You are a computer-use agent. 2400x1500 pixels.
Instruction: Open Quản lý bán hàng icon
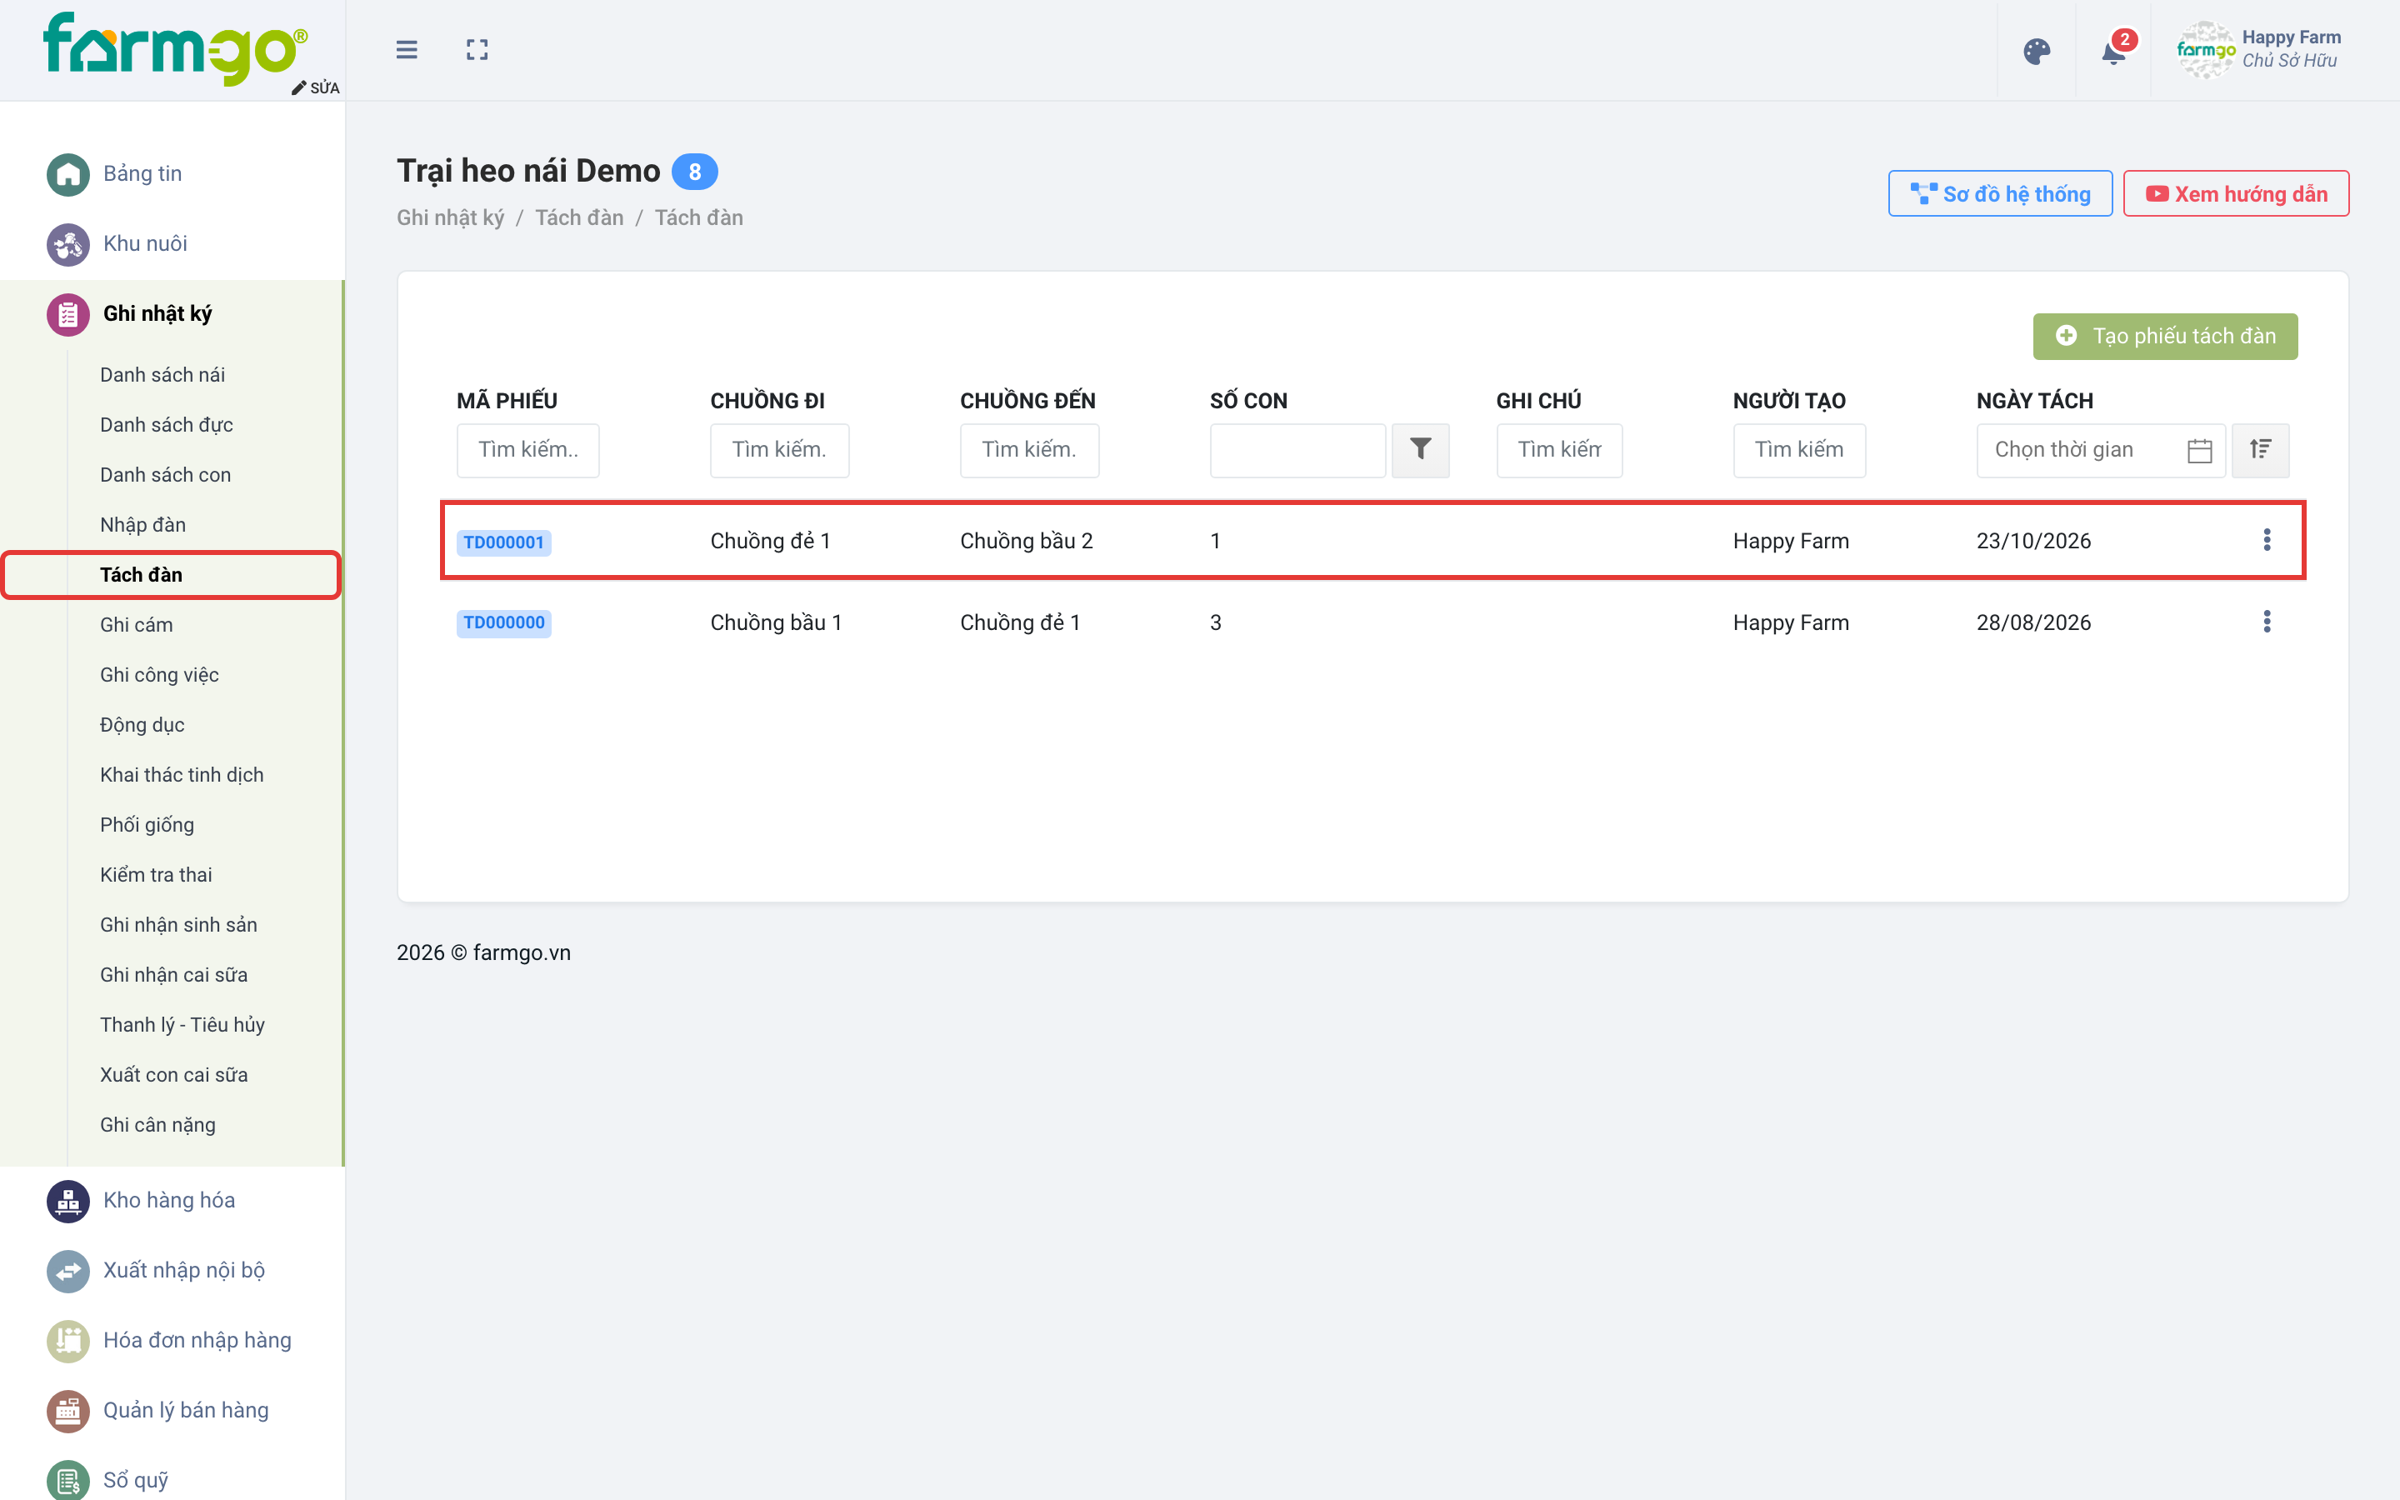pyautogui.click(x=68, y=1411)
